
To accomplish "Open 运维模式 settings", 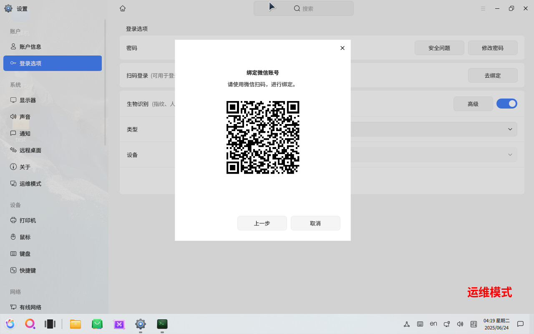I will tap(53, 184).
